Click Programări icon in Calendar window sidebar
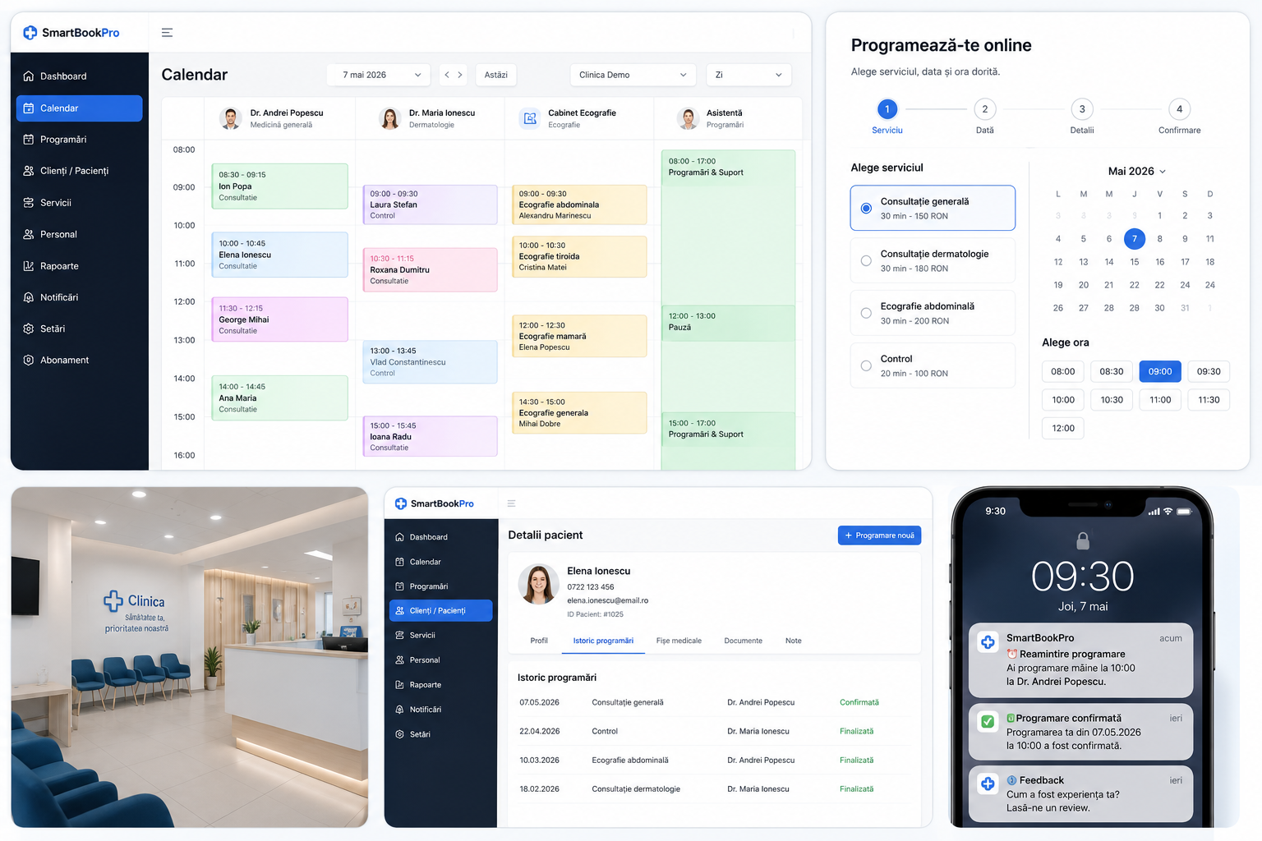Viewport: 1262px width, 841px height. pyautogui.click(x=29, y=140)
